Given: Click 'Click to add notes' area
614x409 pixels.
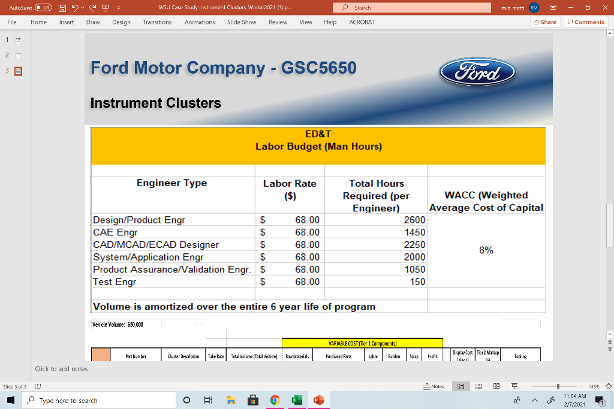Looking at the screenshot, I should click(61, 369).
